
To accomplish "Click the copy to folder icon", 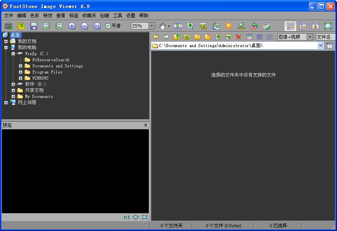I will (218, 37).
